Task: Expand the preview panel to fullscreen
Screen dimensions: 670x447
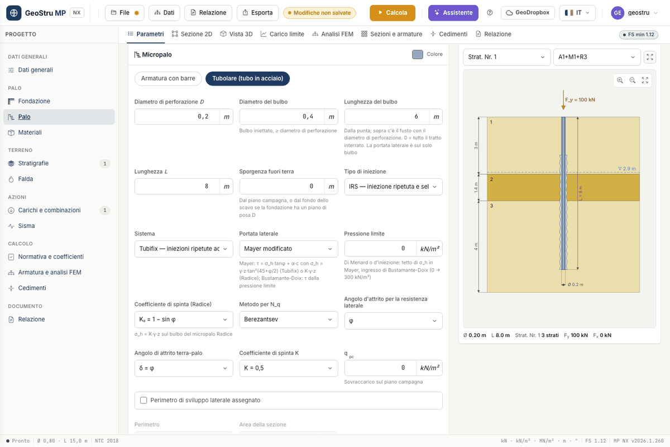Action: pyautogui.click(x=650, y=57)
